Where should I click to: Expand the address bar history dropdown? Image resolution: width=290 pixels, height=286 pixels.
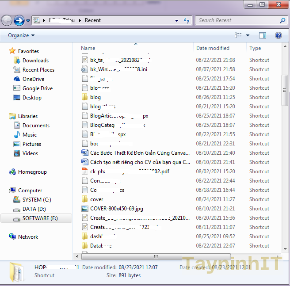[x=176, y=20]
